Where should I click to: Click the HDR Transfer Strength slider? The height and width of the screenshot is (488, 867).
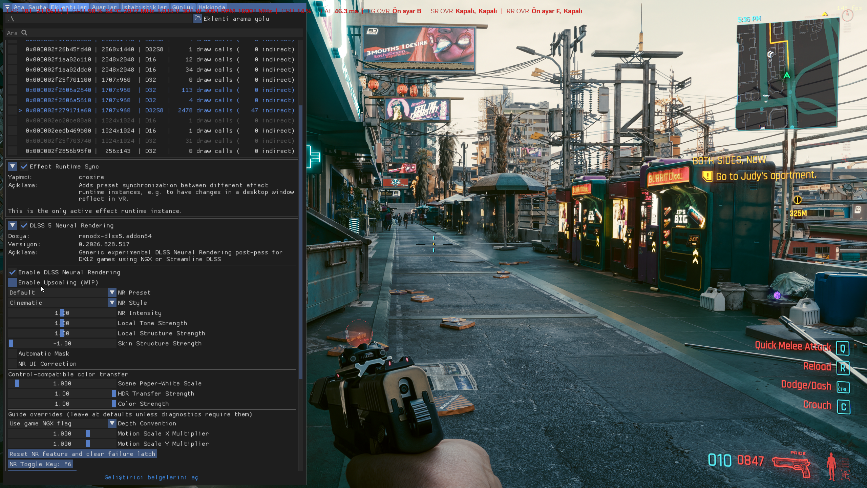[x=62, y=393]
